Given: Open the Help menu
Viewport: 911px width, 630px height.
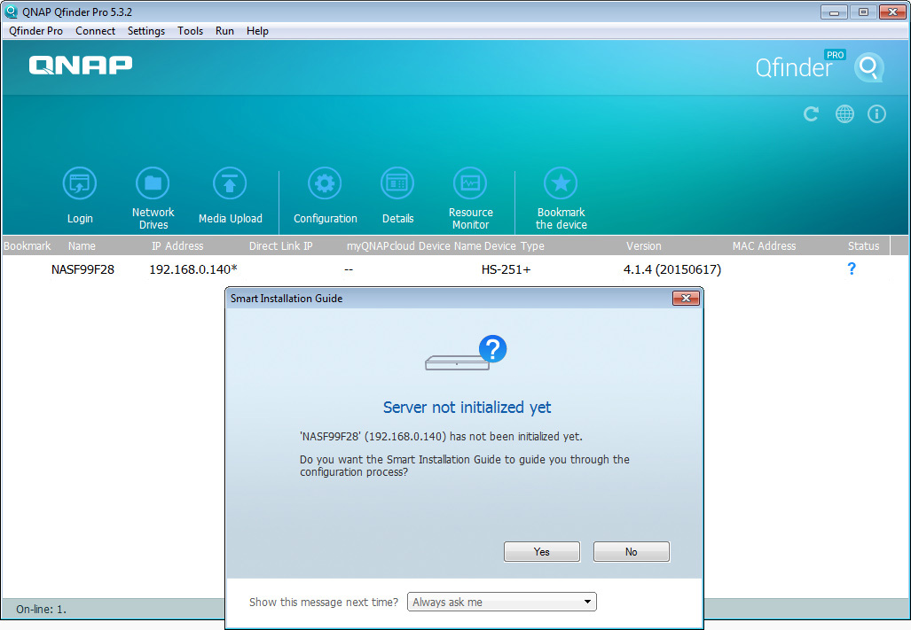Looking at the screenshot, I should pos(257,31).
